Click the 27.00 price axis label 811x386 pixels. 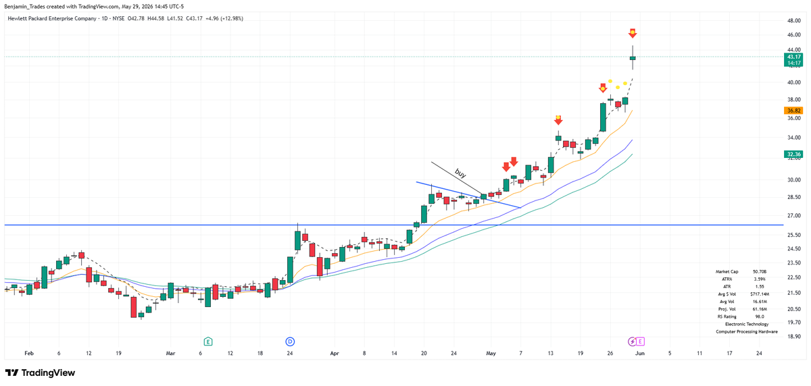(x=793, y=216)
